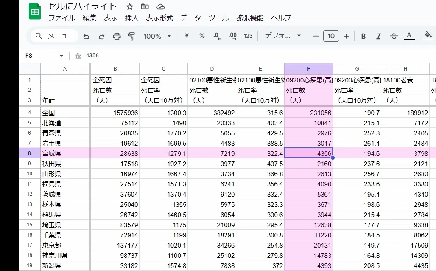
Task: Click the menu search box
Action: (x=54, y=36)
